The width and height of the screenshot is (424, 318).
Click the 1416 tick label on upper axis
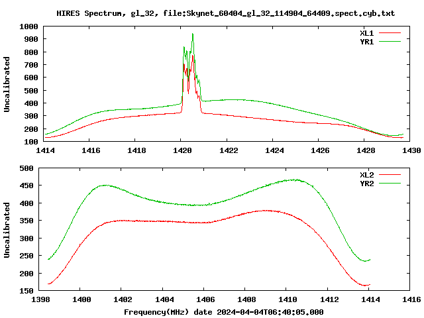[91, 150]
